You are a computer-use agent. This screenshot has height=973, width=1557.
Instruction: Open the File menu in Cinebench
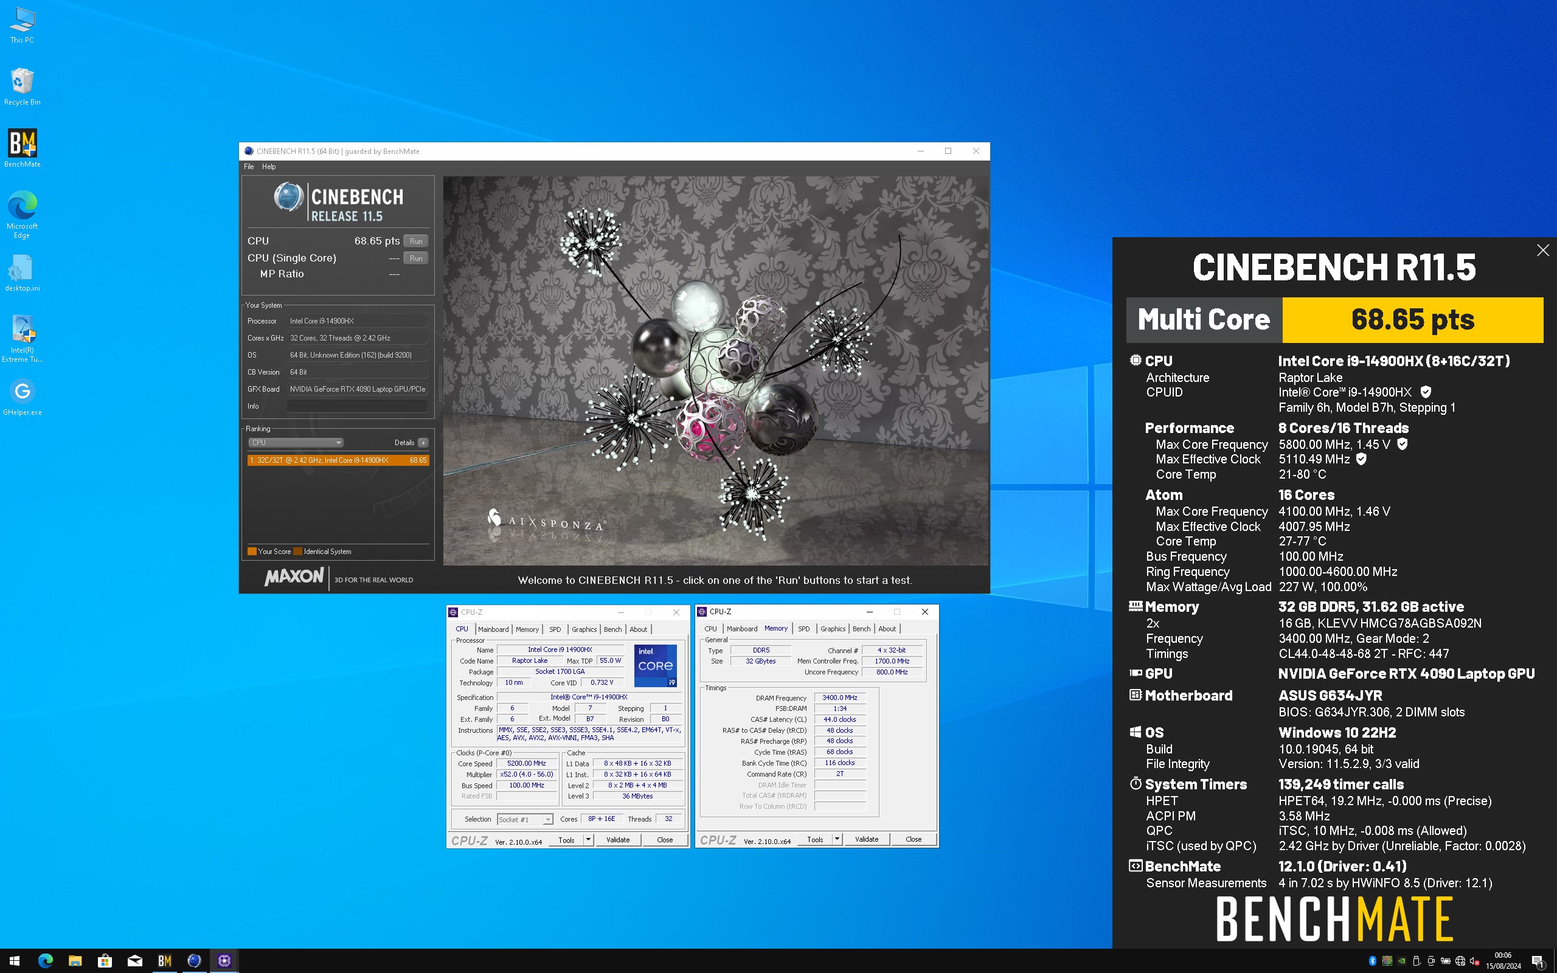(x=249, y=167)
